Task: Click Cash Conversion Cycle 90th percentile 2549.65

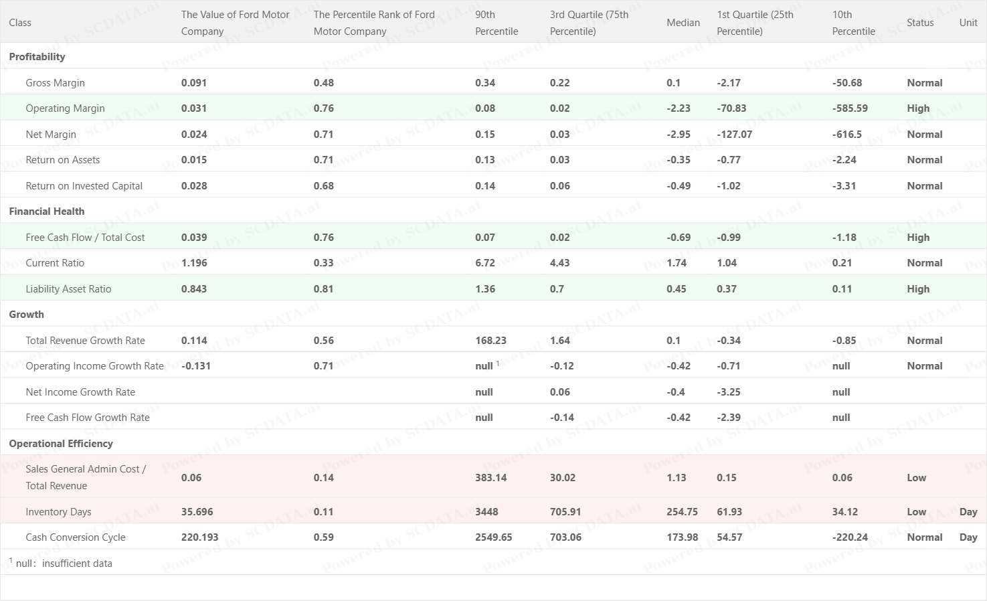Action: [493, 537]
